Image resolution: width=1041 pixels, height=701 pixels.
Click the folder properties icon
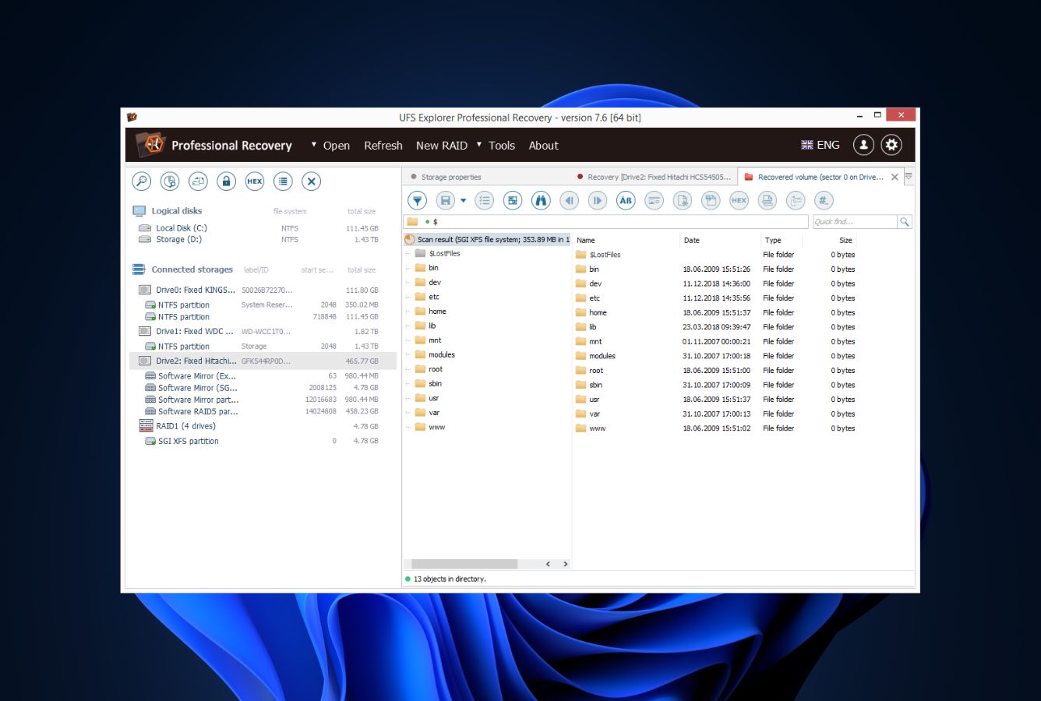click(x=796, y=201)
